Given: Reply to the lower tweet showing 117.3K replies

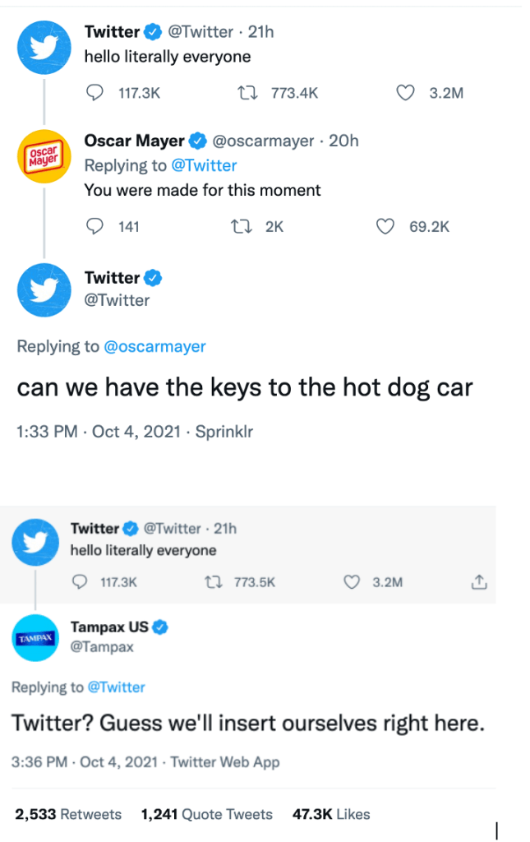Looking at the screenshot, I should [x=80, y=582].
